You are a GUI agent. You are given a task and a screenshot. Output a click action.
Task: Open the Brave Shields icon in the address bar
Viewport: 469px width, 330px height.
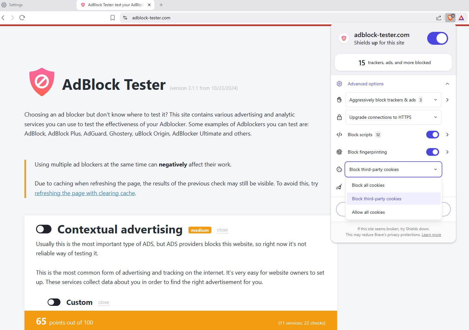pos(450,18)
